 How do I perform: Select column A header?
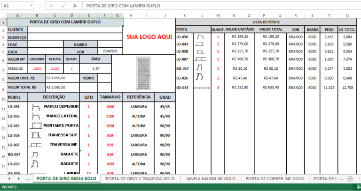(17, 15)
